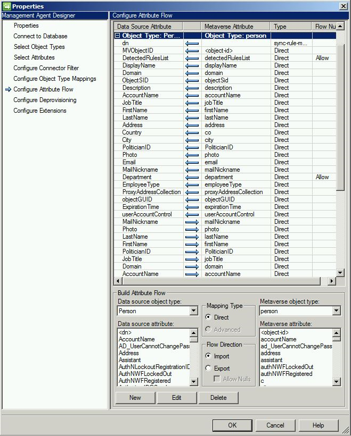Select AccountName in Data source attribute list
The height and width of the screenshot is (436, 351).
[x=137, y=339]
